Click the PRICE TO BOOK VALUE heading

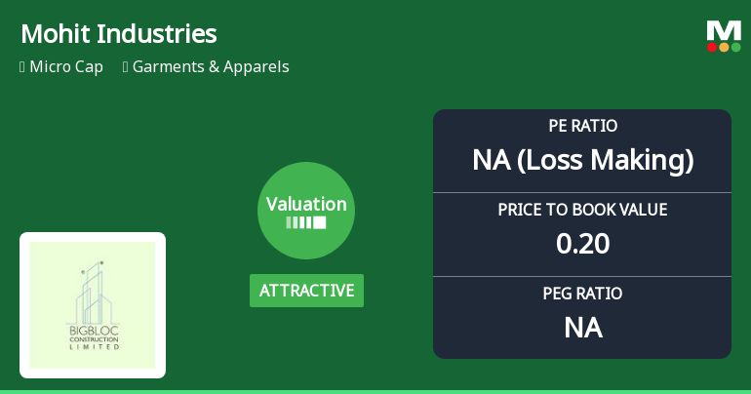(582, 210)
